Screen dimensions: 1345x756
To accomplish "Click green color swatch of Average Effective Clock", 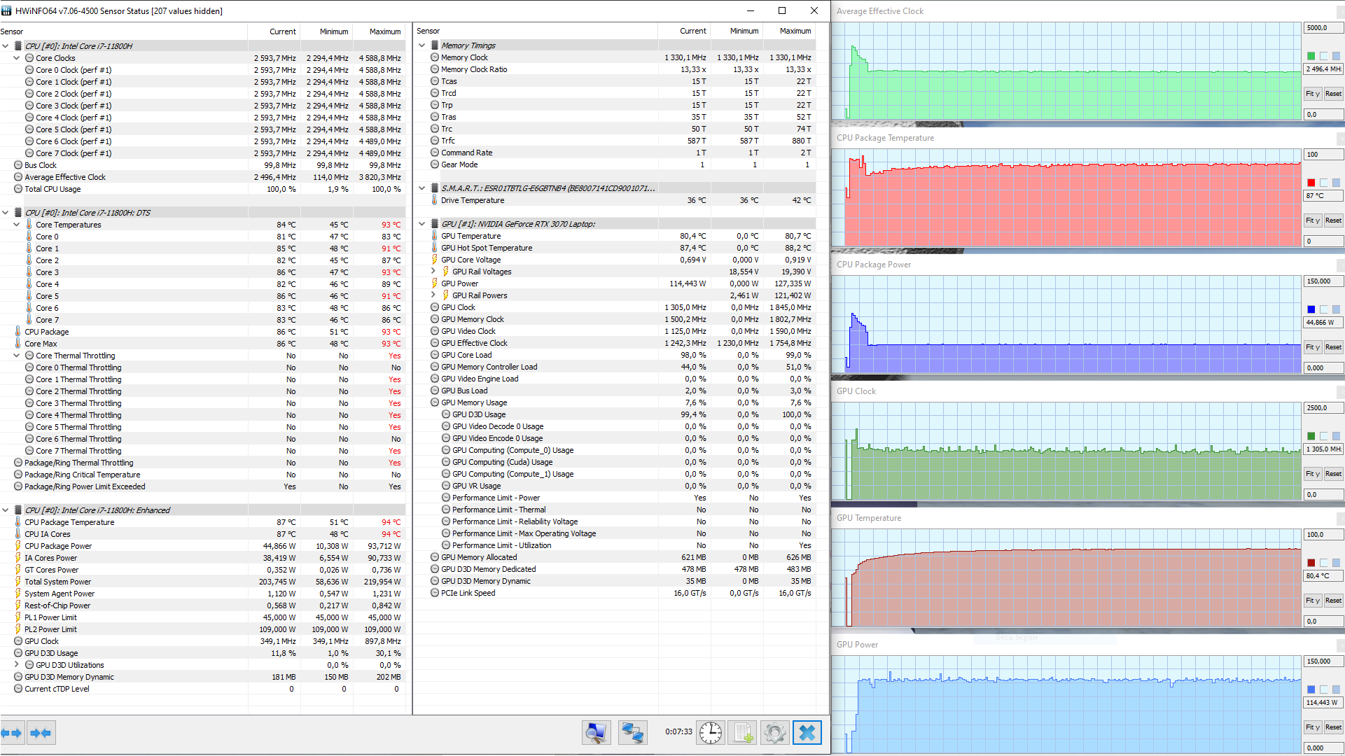I will tap(1311, 56).
